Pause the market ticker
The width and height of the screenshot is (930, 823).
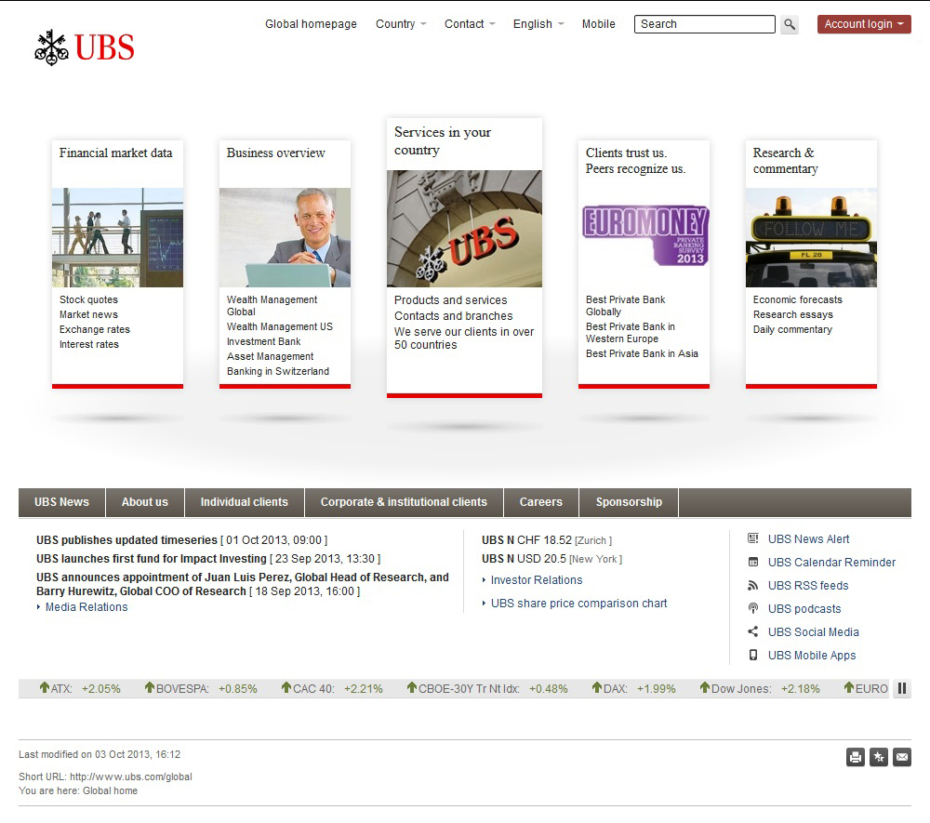[x=901, y=688]
